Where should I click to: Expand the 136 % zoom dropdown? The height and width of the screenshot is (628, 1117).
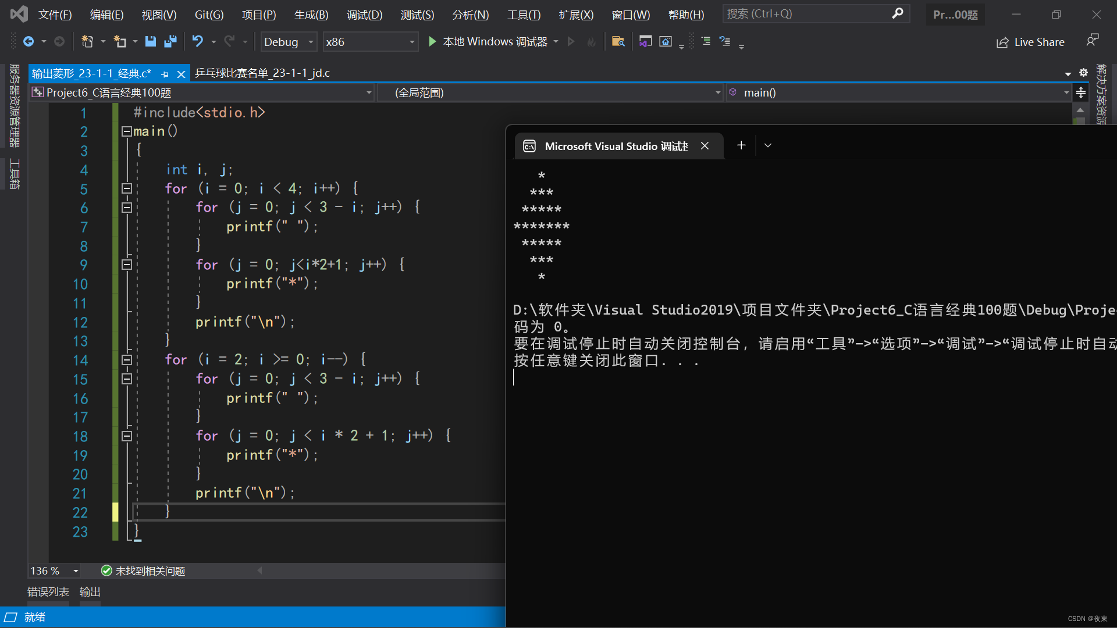[x=76, y=571]
